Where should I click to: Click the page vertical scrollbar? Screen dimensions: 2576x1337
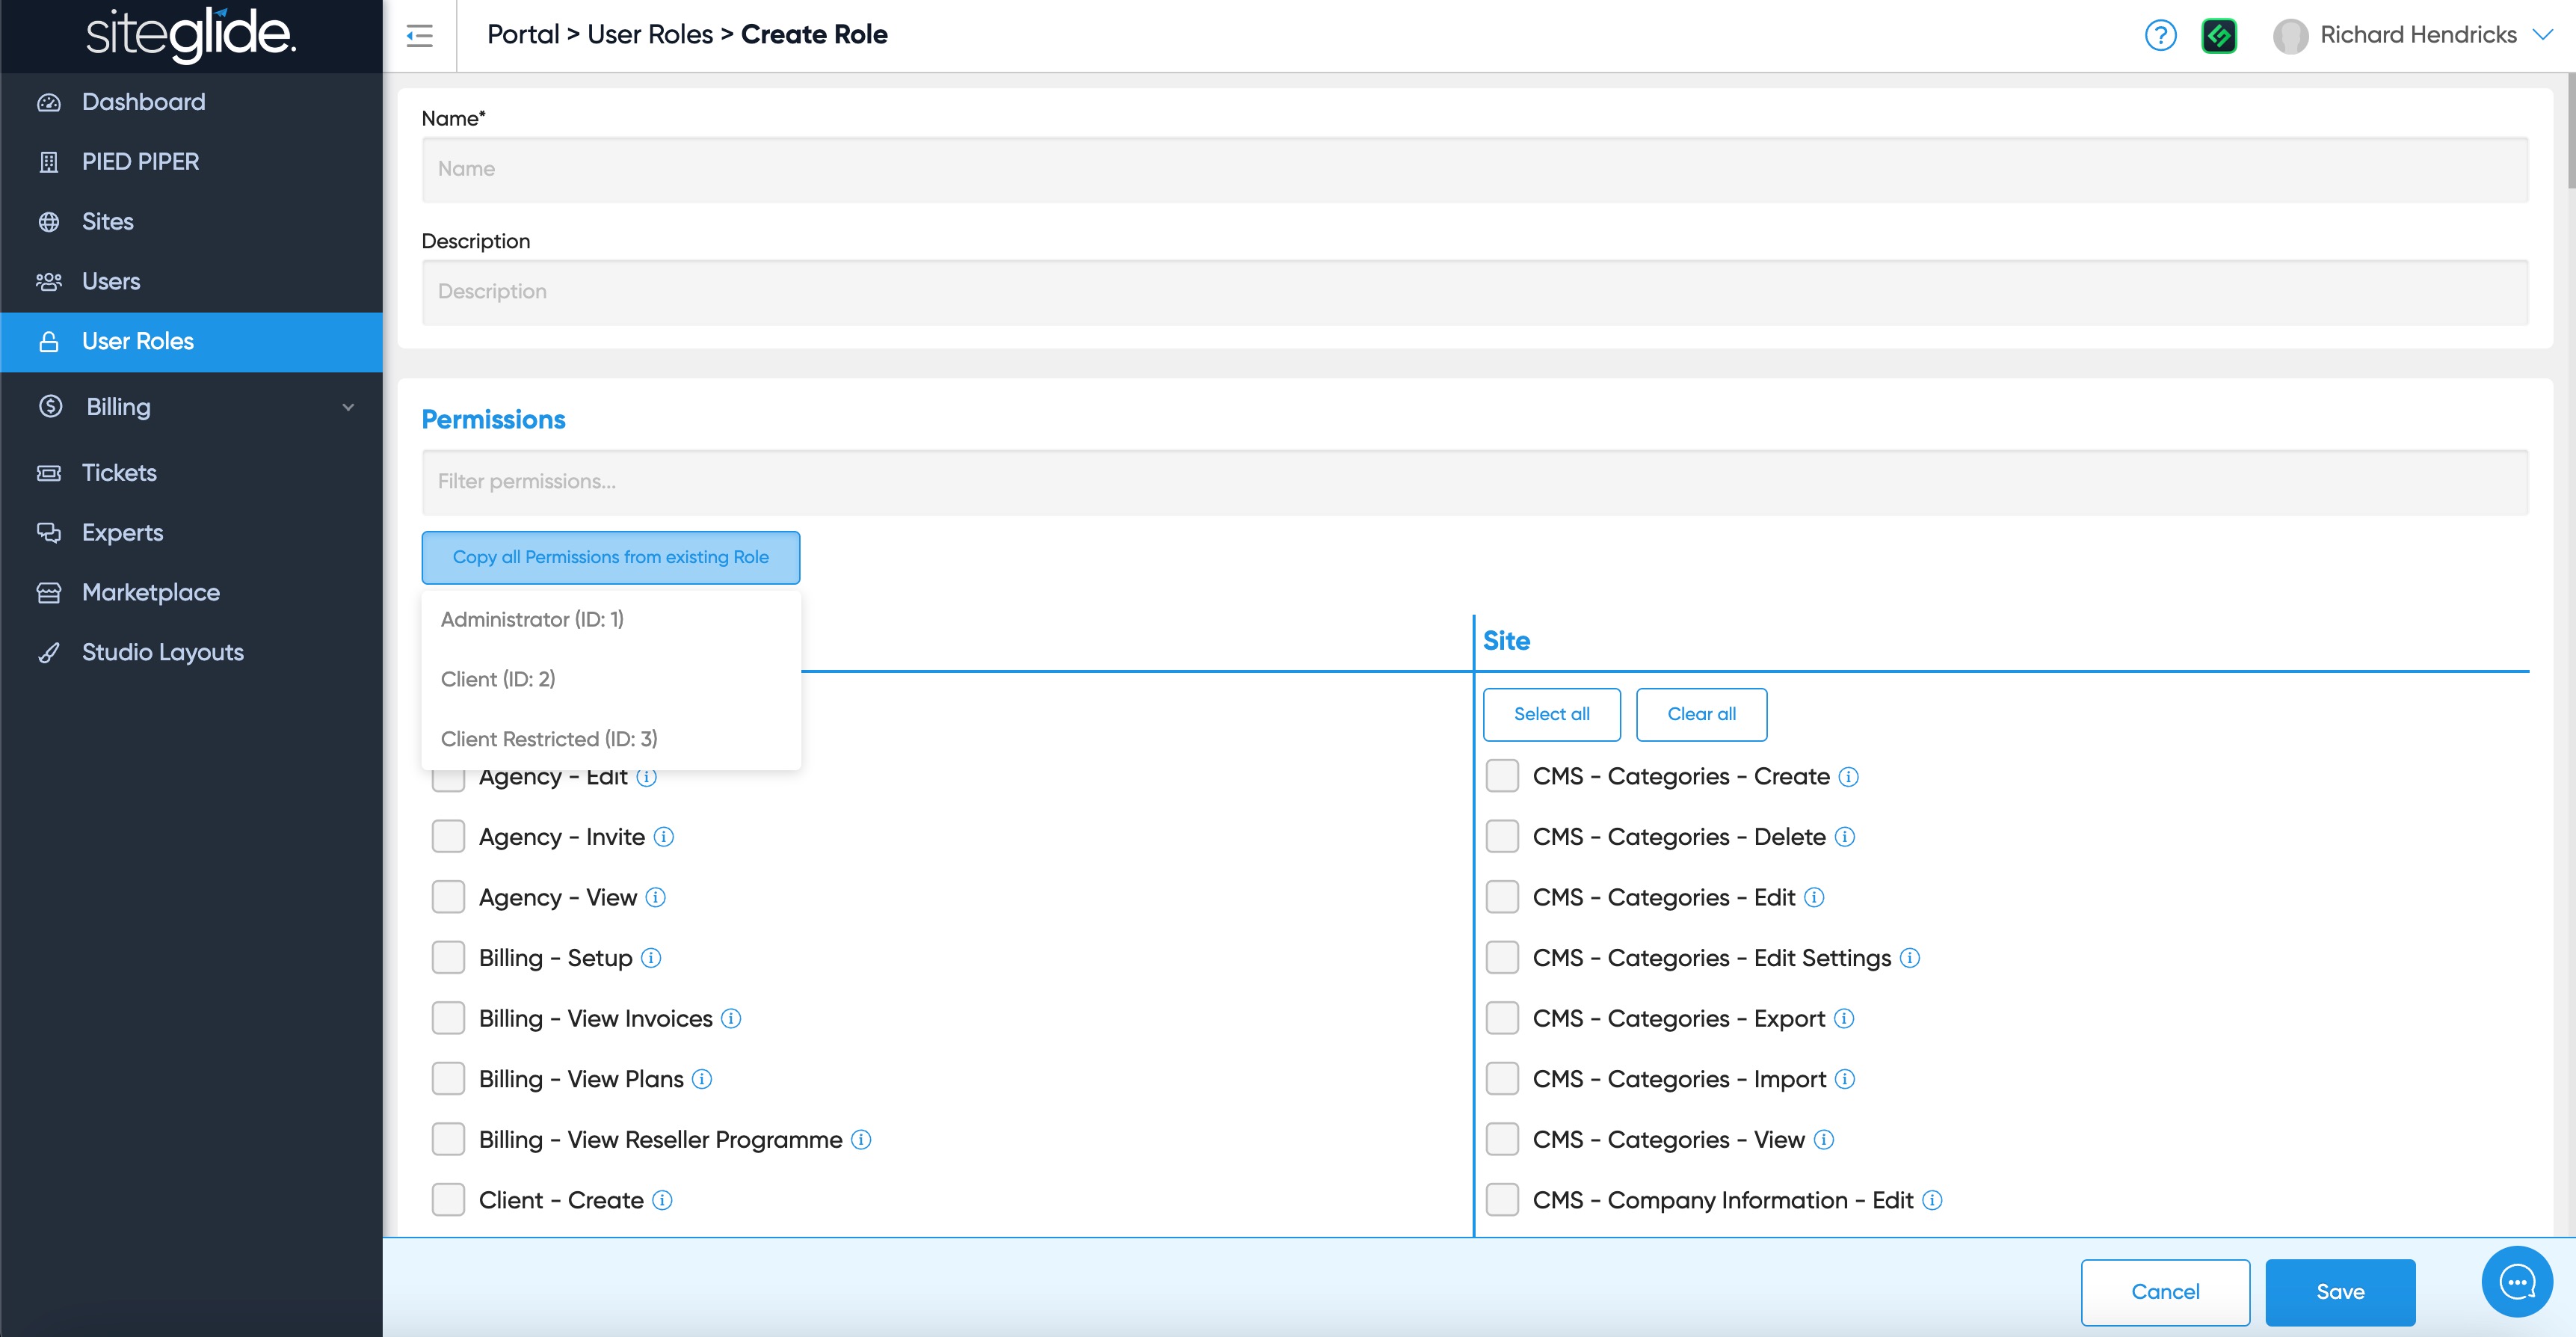[2569, 130]
